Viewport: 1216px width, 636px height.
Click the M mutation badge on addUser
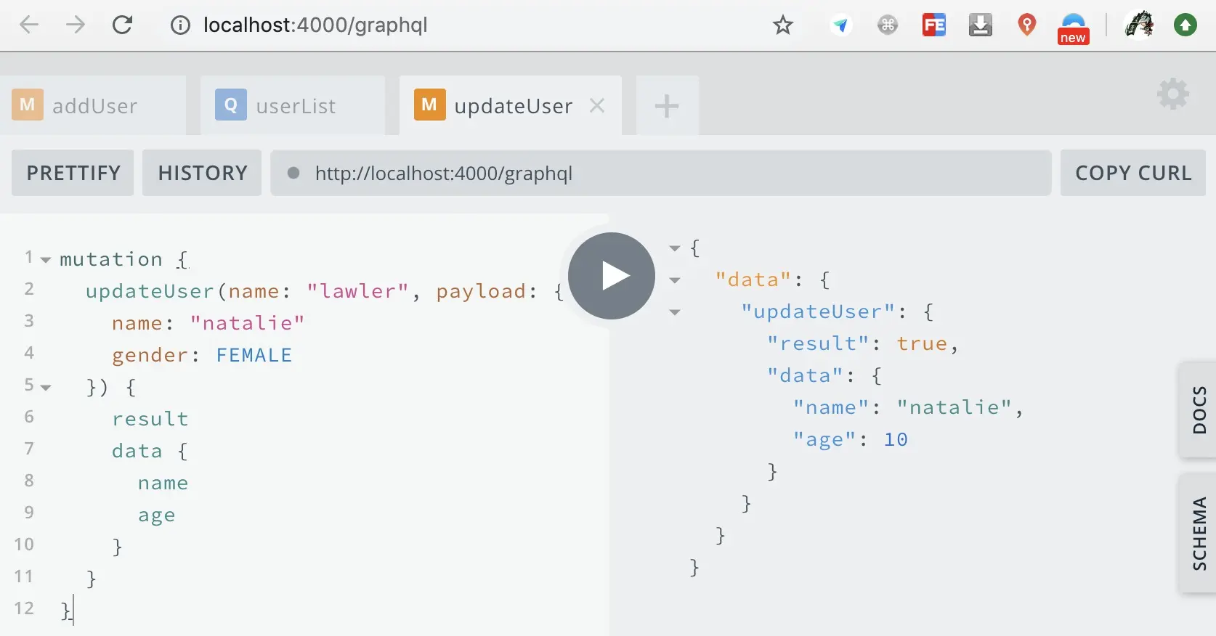pyautogui.click(x=28, y=105)
